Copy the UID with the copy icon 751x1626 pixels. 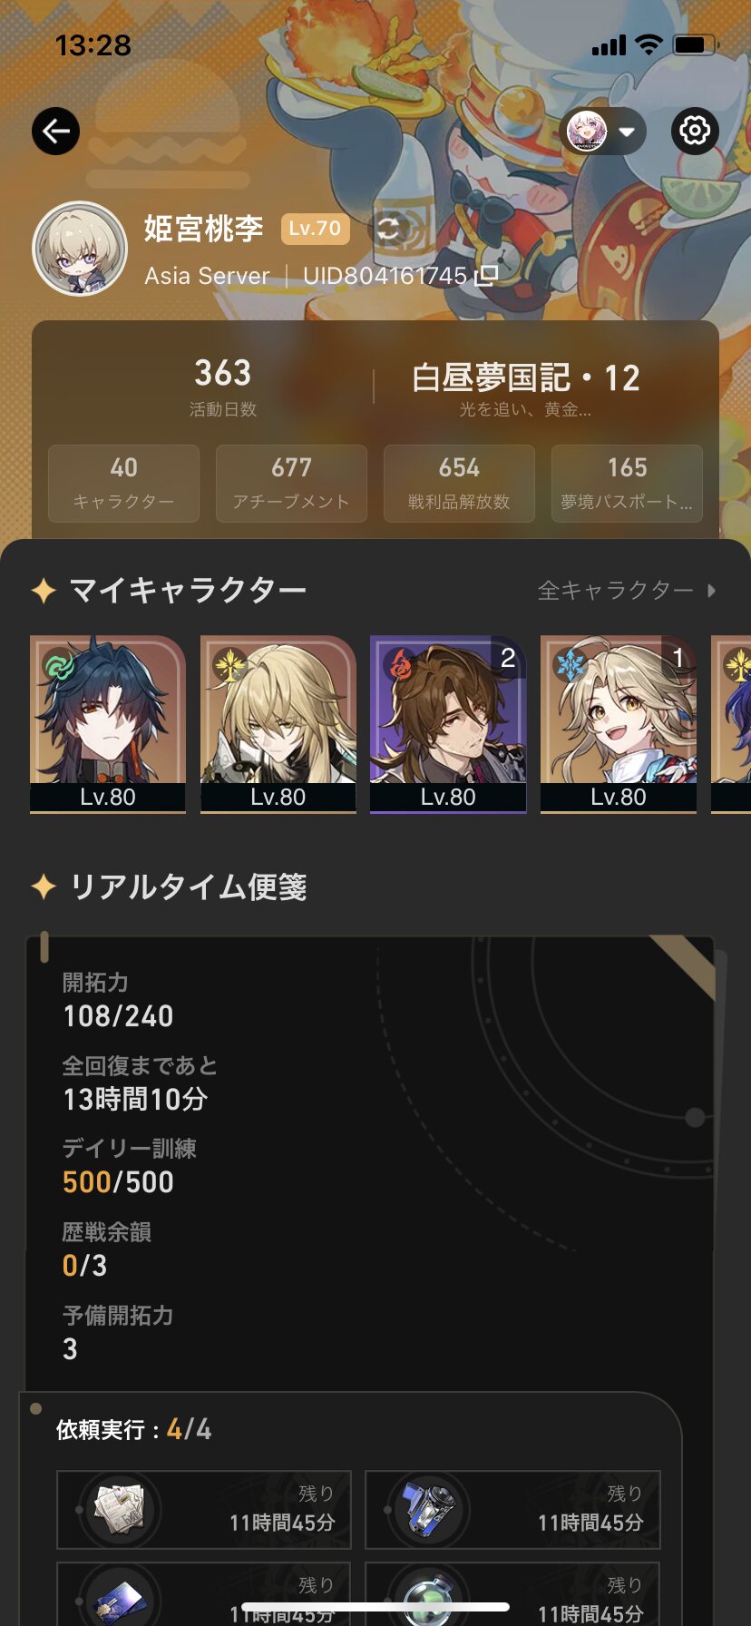click(487, 275)
